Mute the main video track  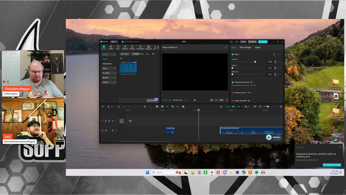click(x=113, y=121)
